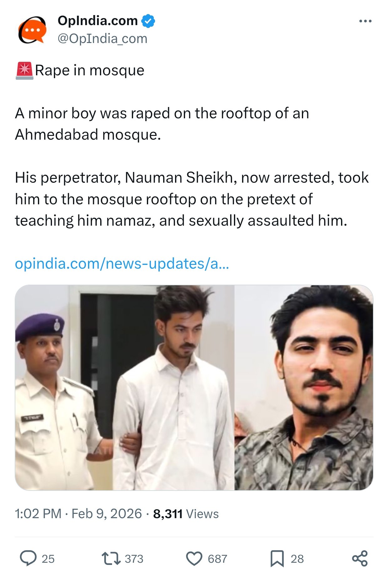The height and width of the screenshot is (585, 388).
Task: Click the reply speech bubble icon
Action: tap(28, 558)
